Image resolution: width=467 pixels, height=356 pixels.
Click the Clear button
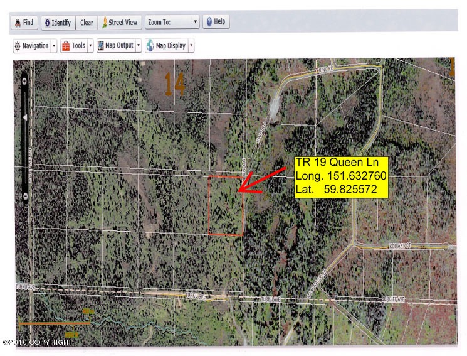(87, 23)
